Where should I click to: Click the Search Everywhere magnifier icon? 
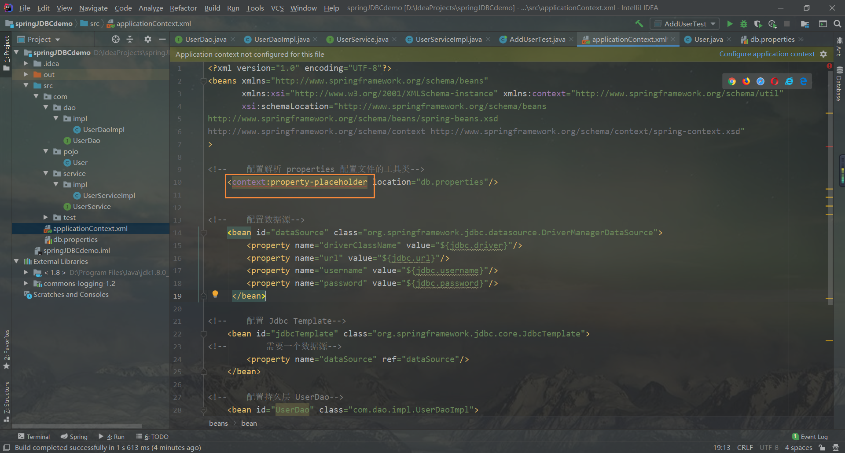(837, 24)
